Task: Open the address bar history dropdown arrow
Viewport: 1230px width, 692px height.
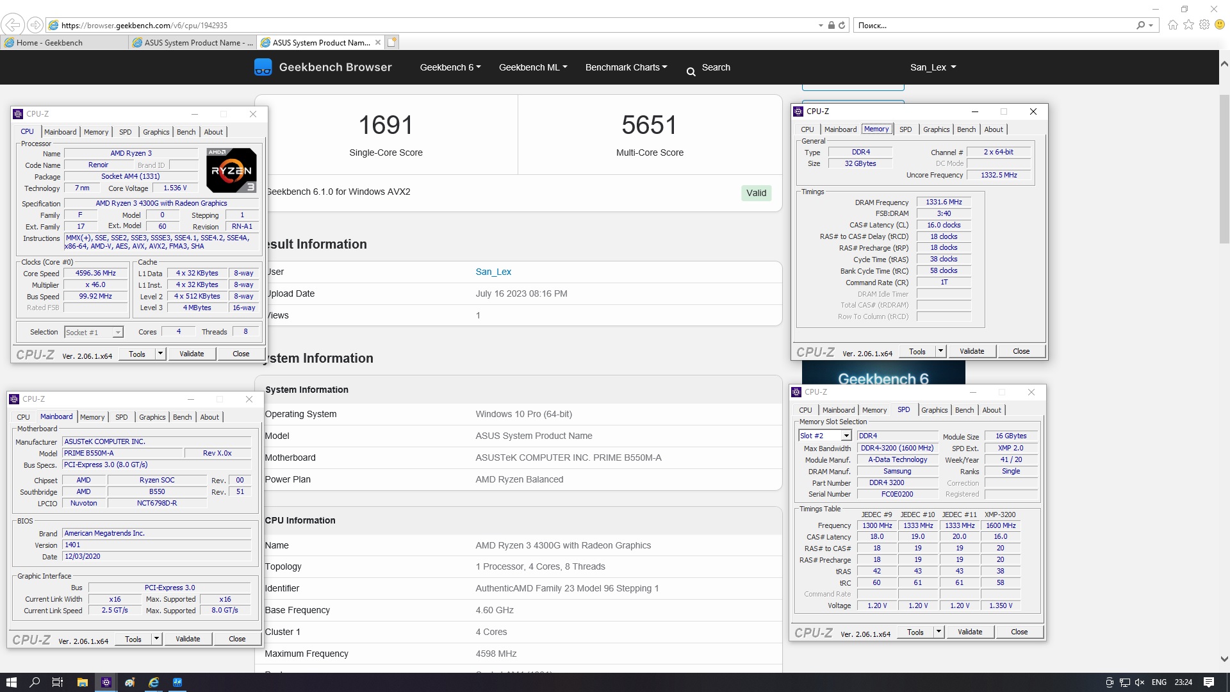Action: [x=821, y=26]
